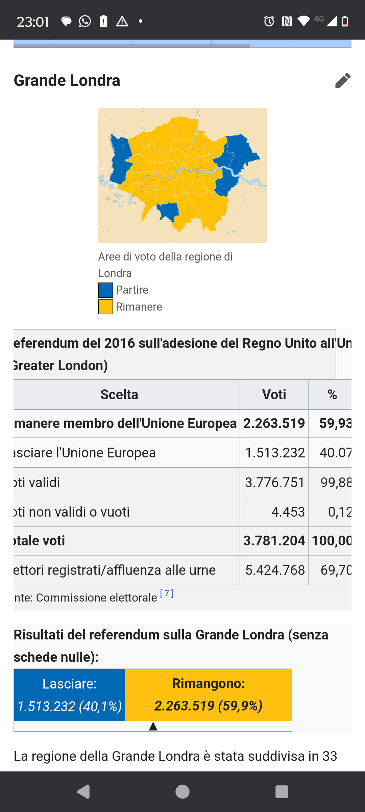Tap the yellow Rimangono result bar

click(x=209, y=695)
